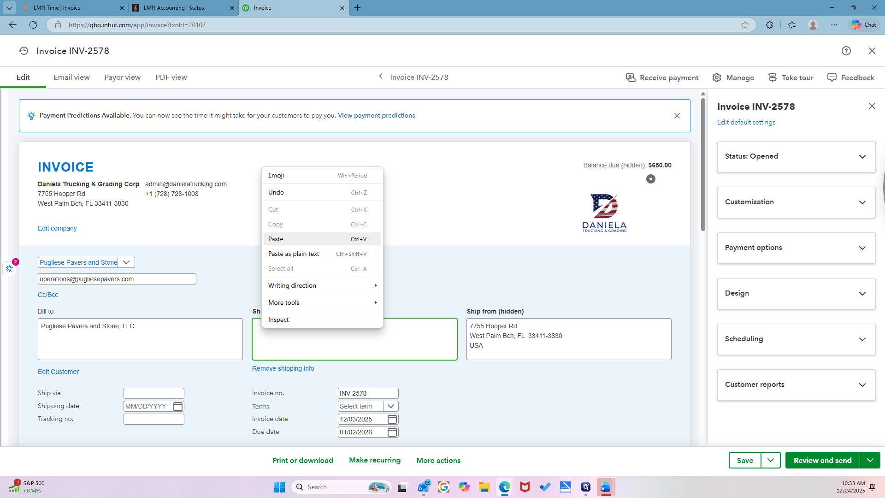Open the invoice history clock icon
Image resolution: width=885 pixels, height=498 pixels.
[x=24, y=51]
